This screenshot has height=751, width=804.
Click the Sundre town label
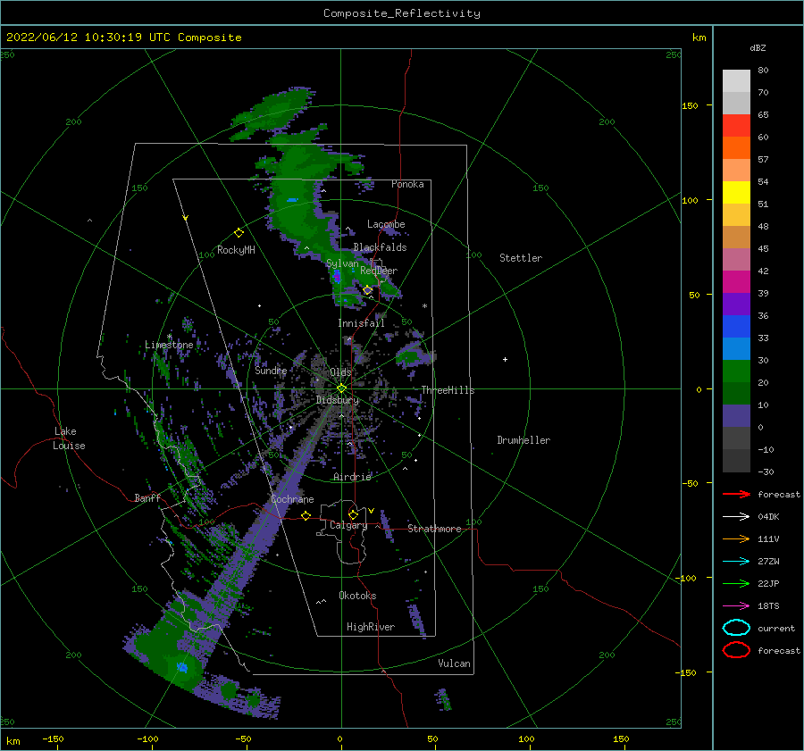(271, 370)
